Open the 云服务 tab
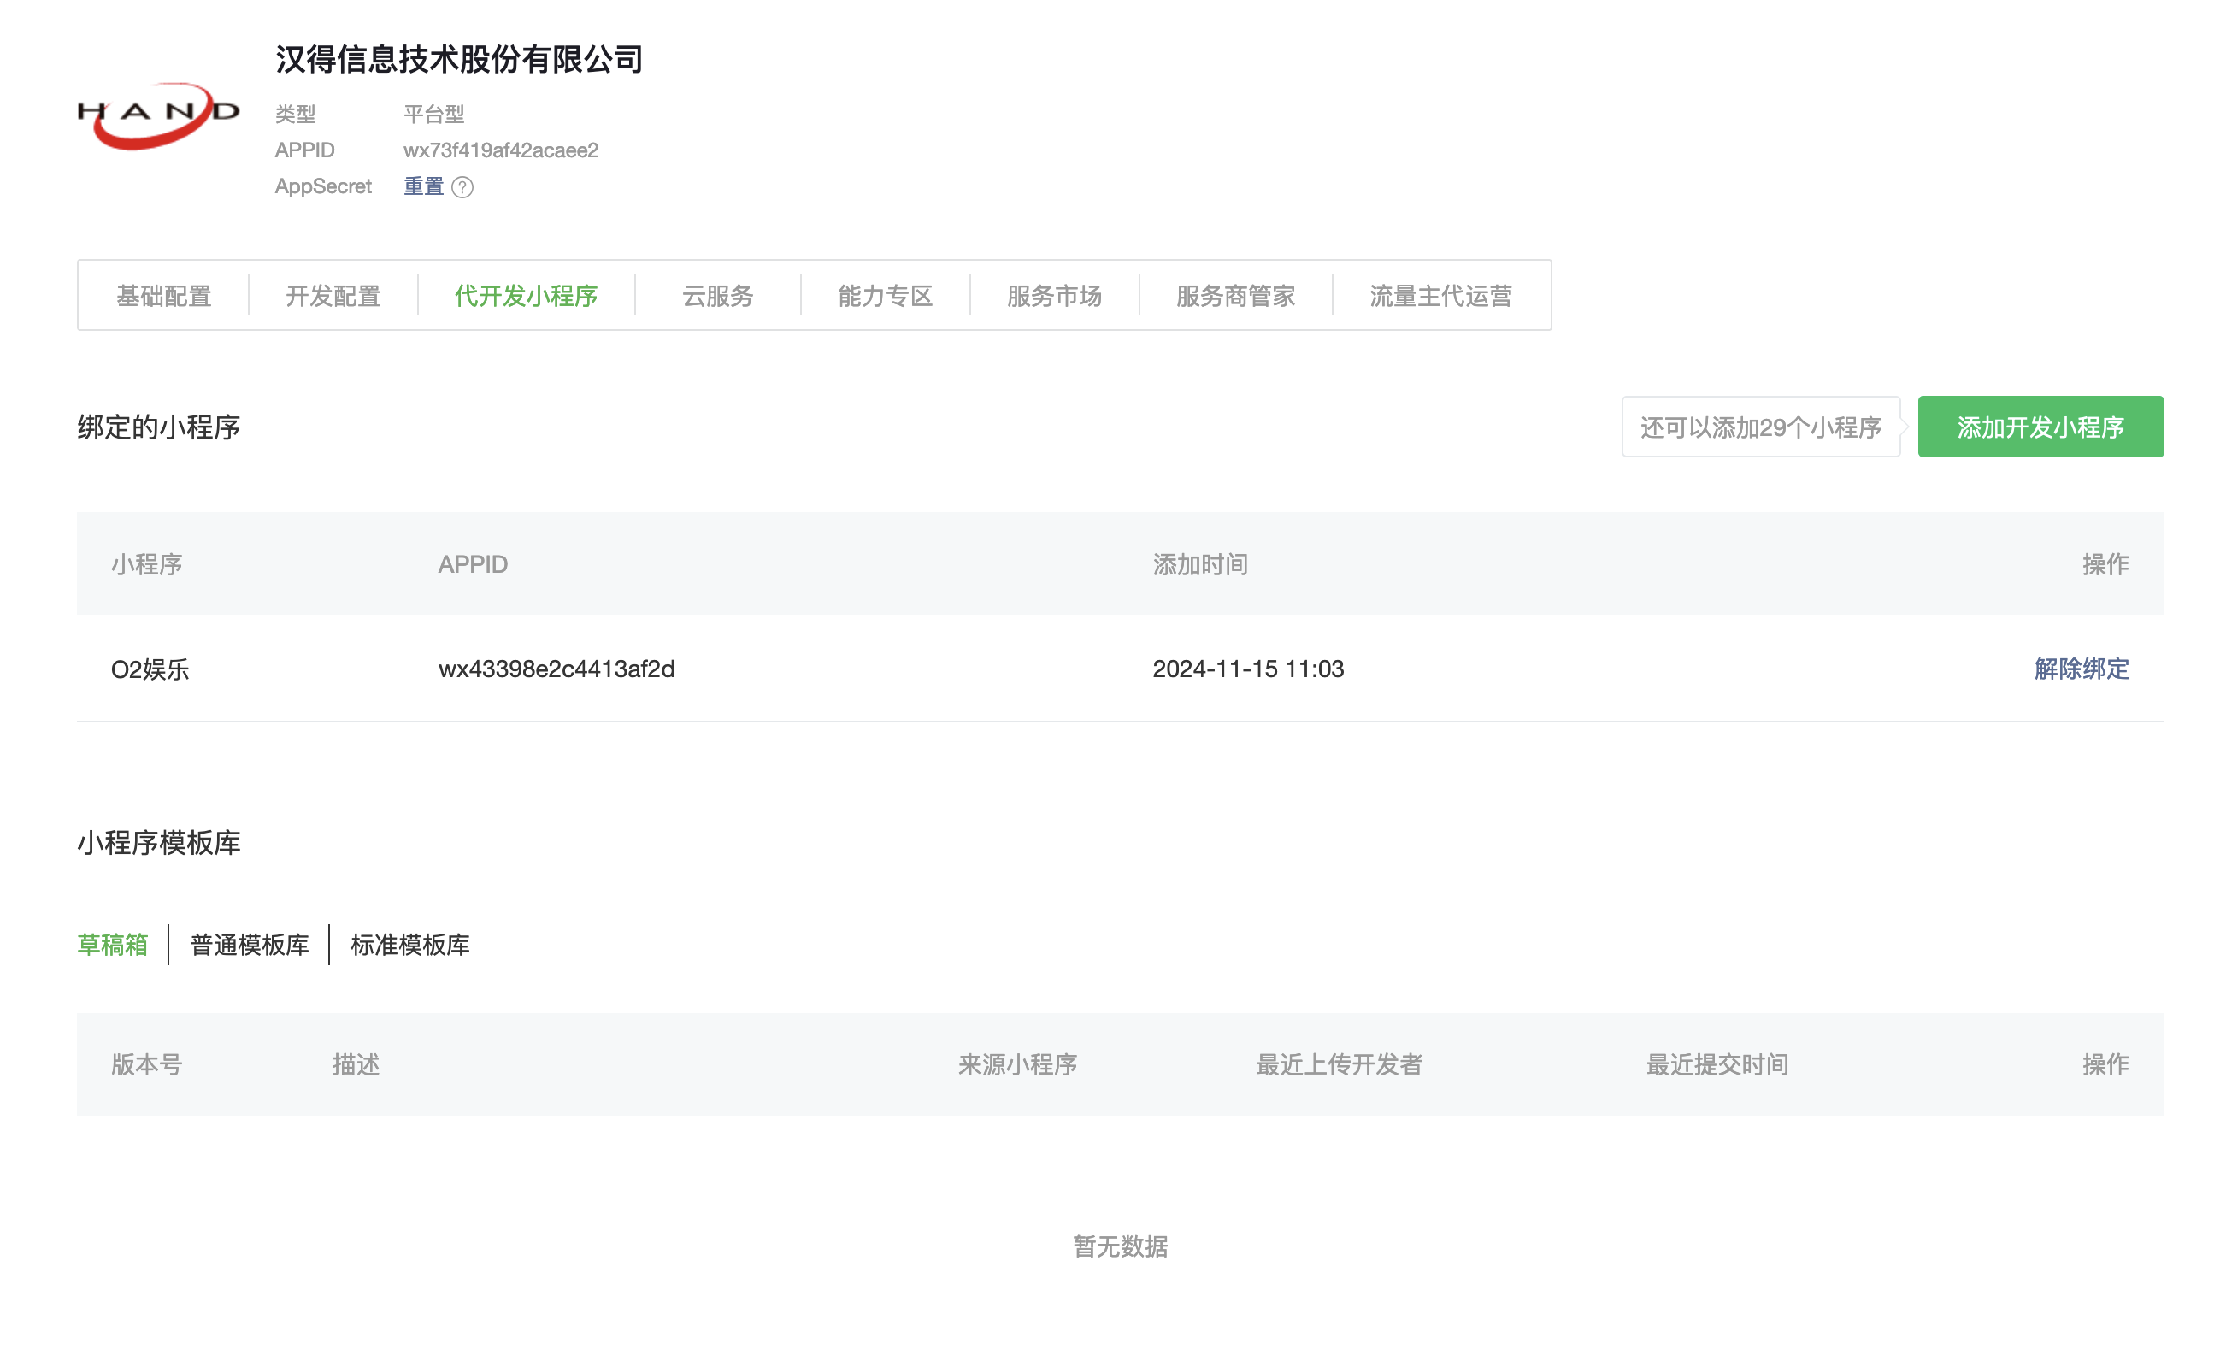The image size is (2226, 1361). point(717,296)
